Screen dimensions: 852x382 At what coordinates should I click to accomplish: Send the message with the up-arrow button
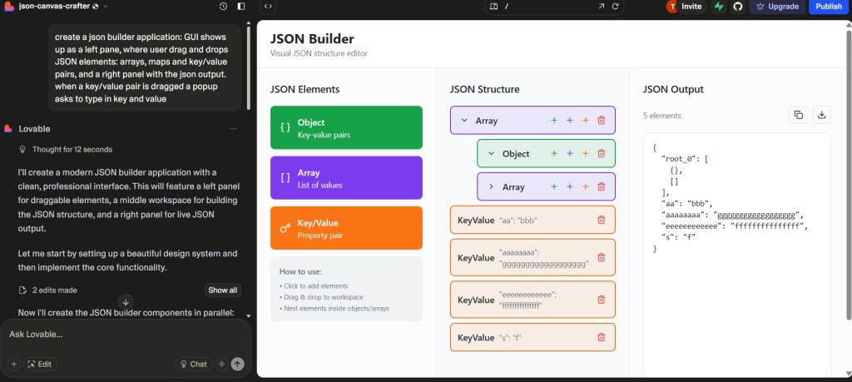pos(237,364)
